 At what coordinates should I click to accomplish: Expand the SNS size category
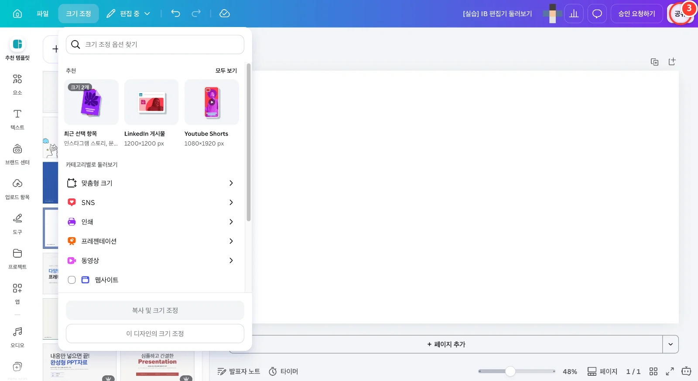tap(151, 202)
